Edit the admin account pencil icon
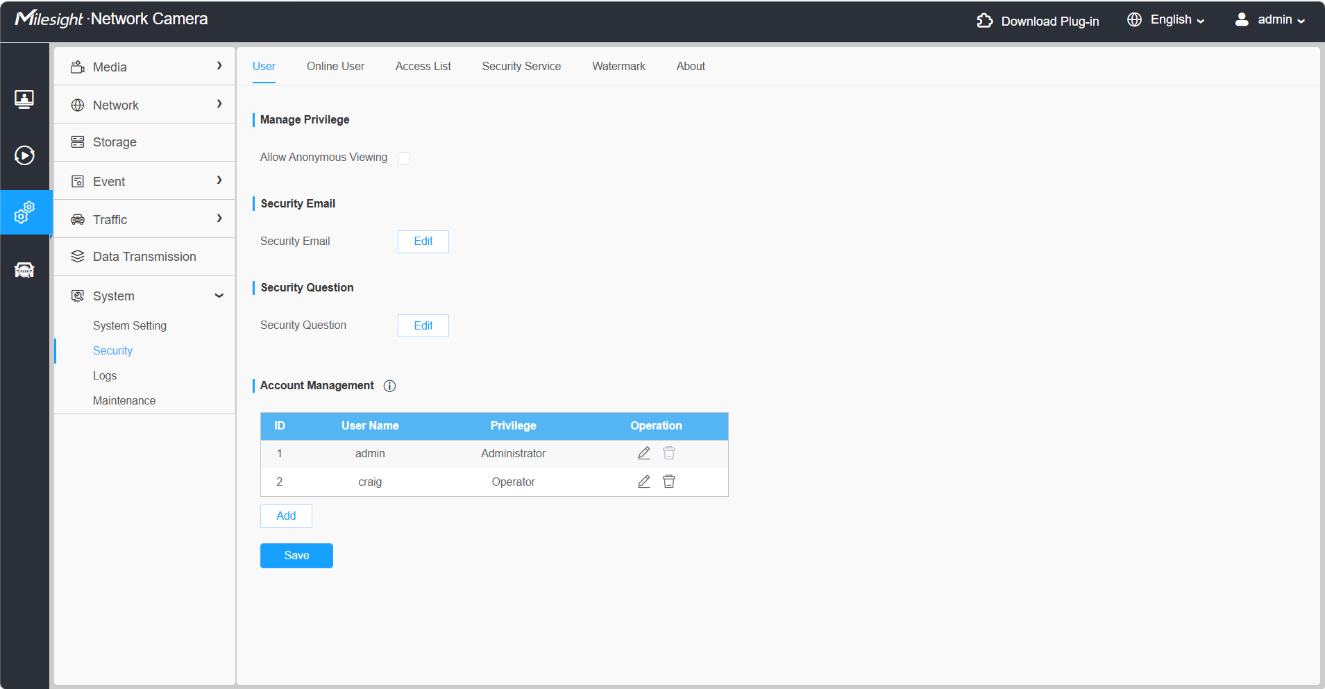 pos(644,453)
